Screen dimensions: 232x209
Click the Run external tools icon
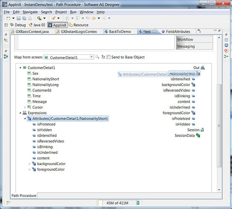39,18
